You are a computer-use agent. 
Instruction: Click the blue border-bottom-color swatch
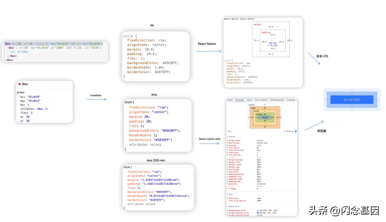pos(258,213)
